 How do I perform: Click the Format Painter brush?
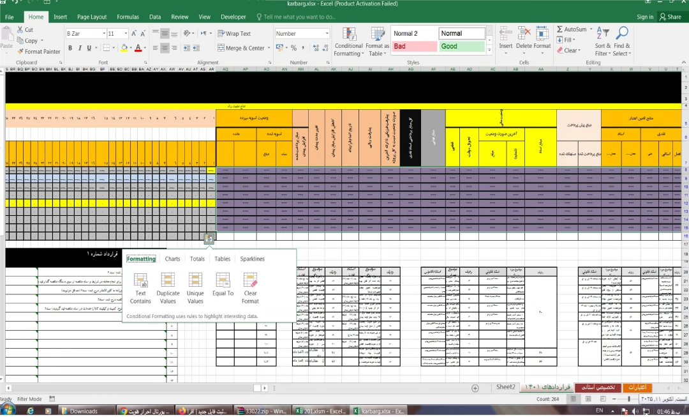click(38, 52)
